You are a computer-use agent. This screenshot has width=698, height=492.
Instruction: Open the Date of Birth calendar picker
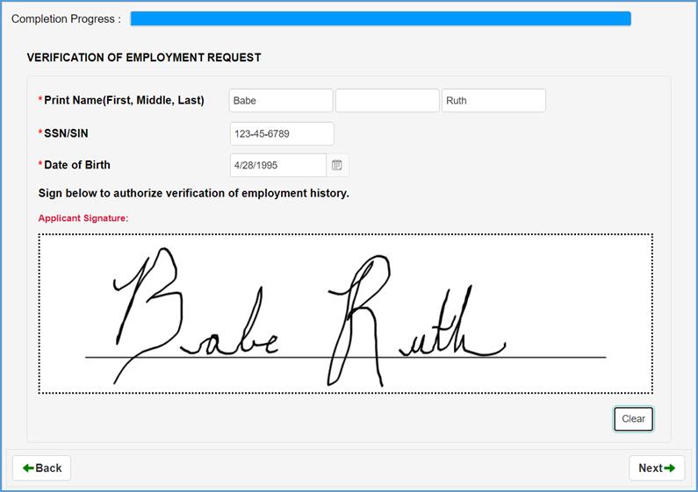[337, 165]
